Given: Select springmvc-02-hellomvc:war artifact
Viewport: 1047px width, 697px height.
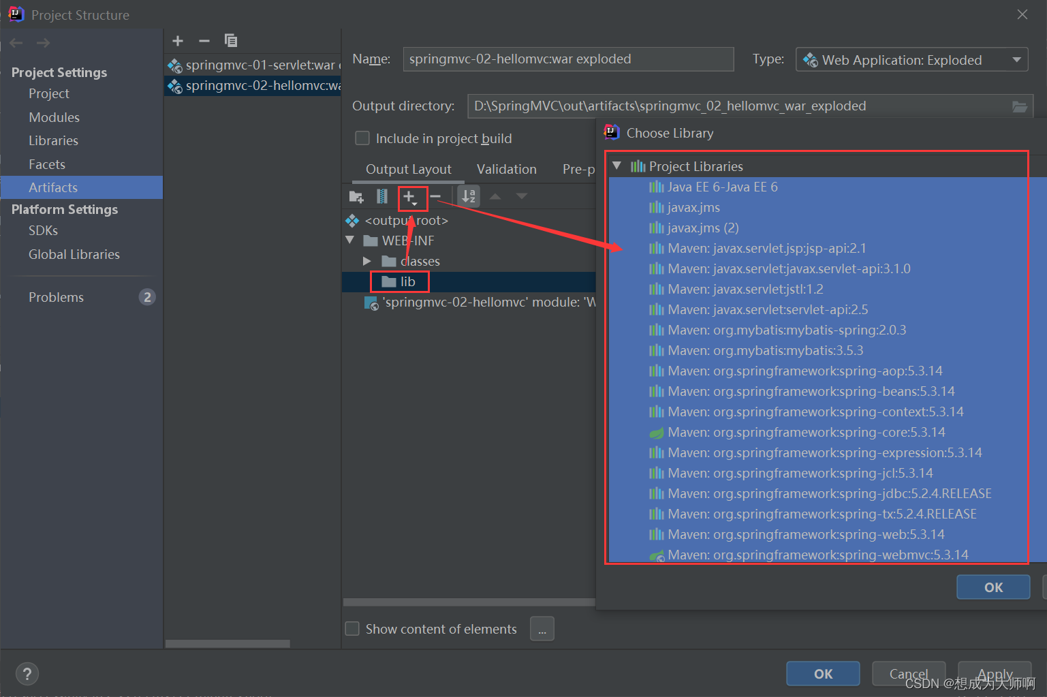Looking at the screenshot, I should coord(253,86).
